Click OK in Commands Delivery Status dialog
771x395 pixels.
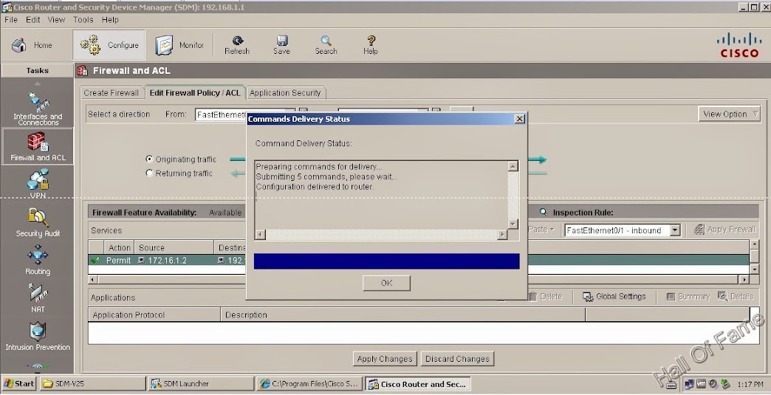click(386, 283)
